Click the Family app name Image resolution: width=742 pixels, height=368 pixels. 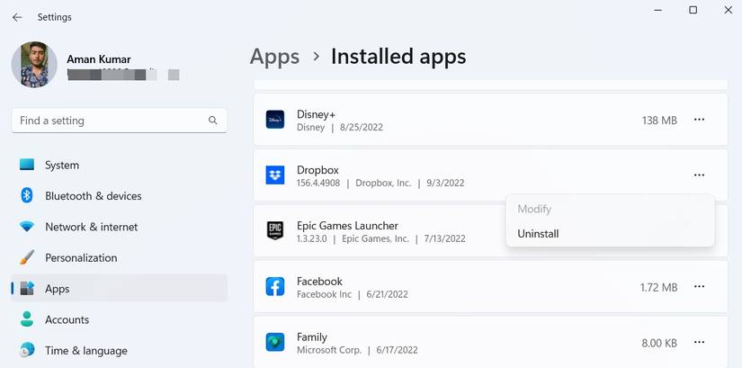[312, 337]
